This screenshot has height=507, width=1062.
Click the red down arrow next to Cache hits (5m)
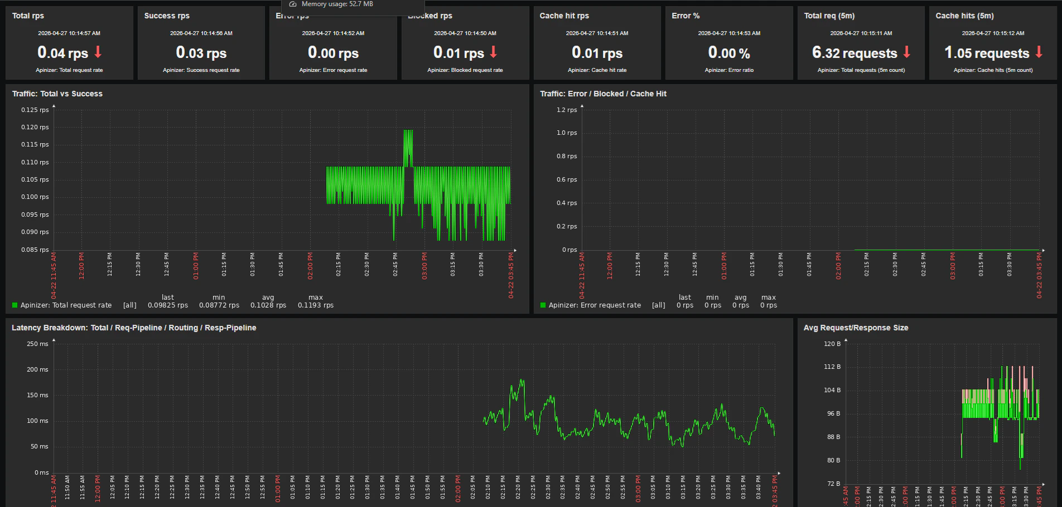point(1038,52)
